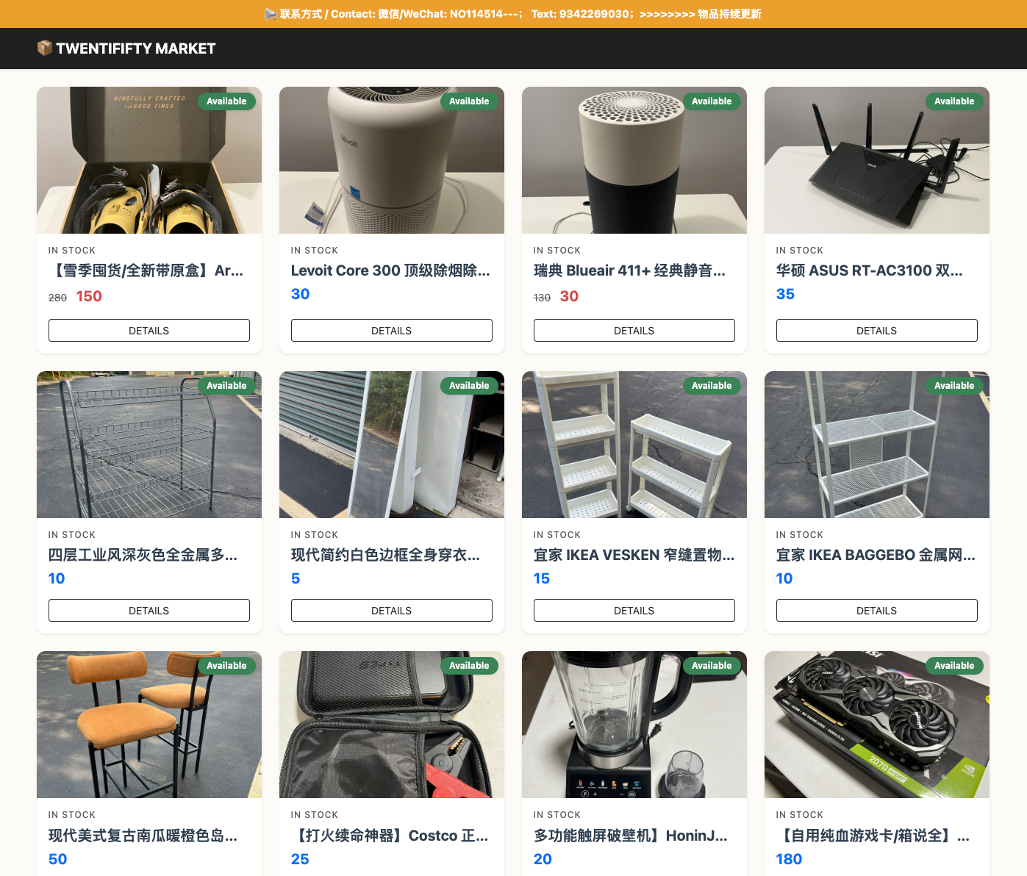Click the Available badge on Levoit photo

469,101
